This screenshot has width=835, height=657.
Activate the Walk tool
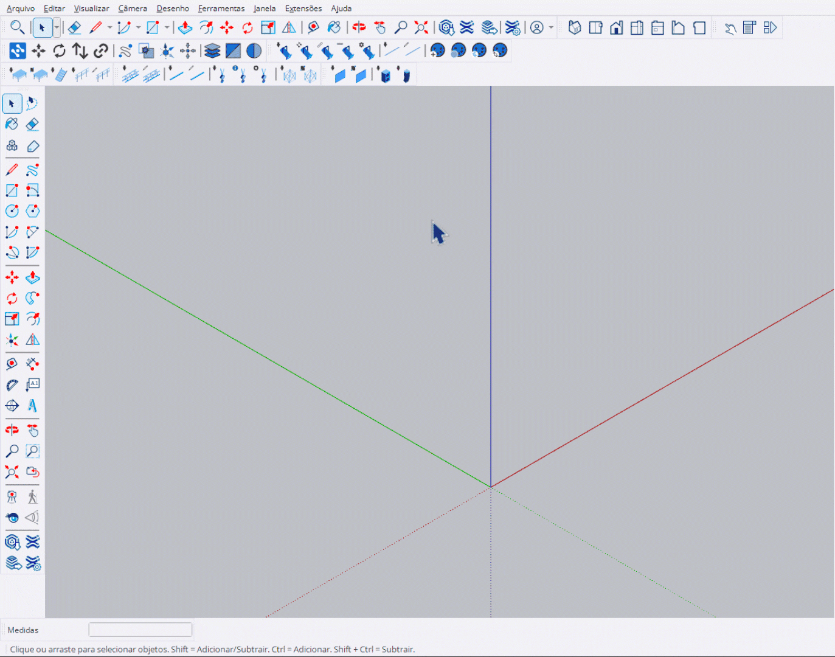point(33,497)
